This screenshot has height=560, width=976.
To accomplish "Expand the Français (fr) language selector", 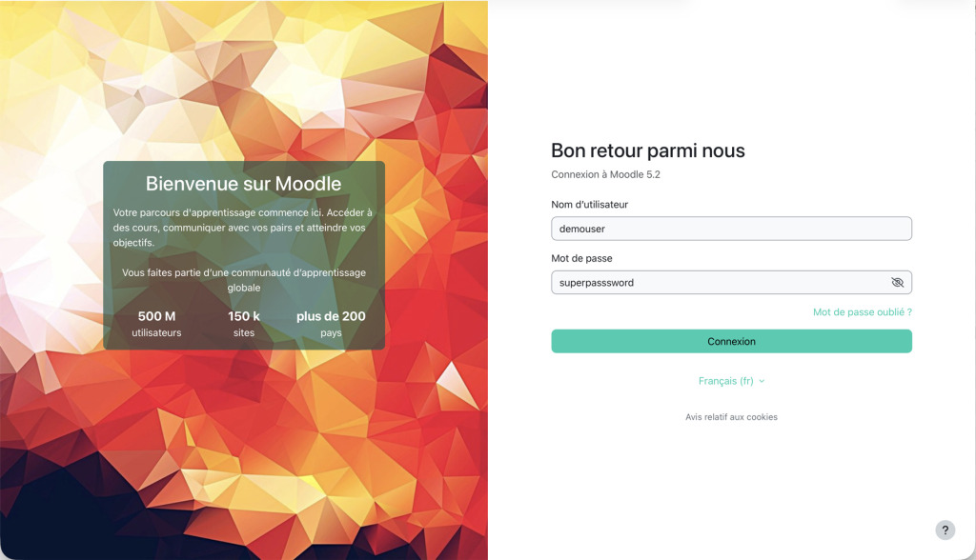I will 730,380.
